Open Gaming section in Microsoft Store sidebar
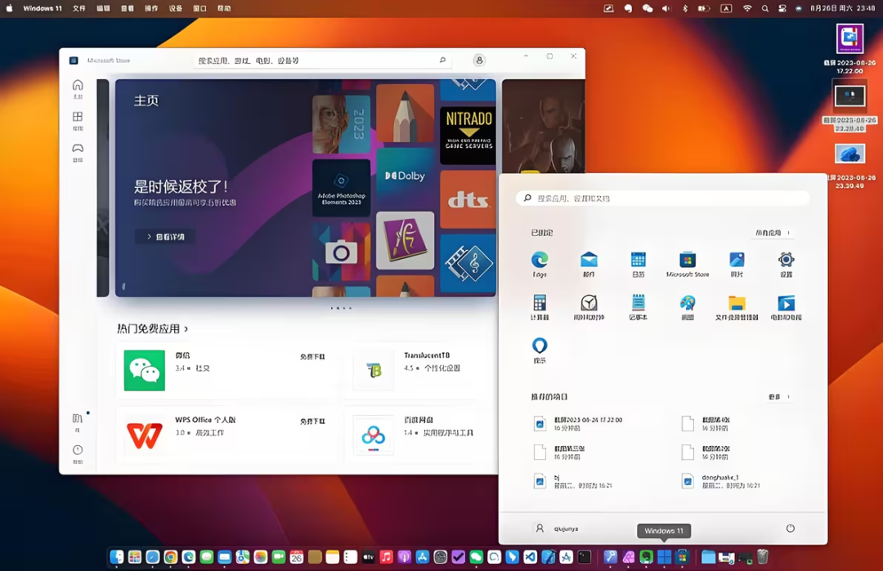Screen dimensions: 883x571 [78, 151]
